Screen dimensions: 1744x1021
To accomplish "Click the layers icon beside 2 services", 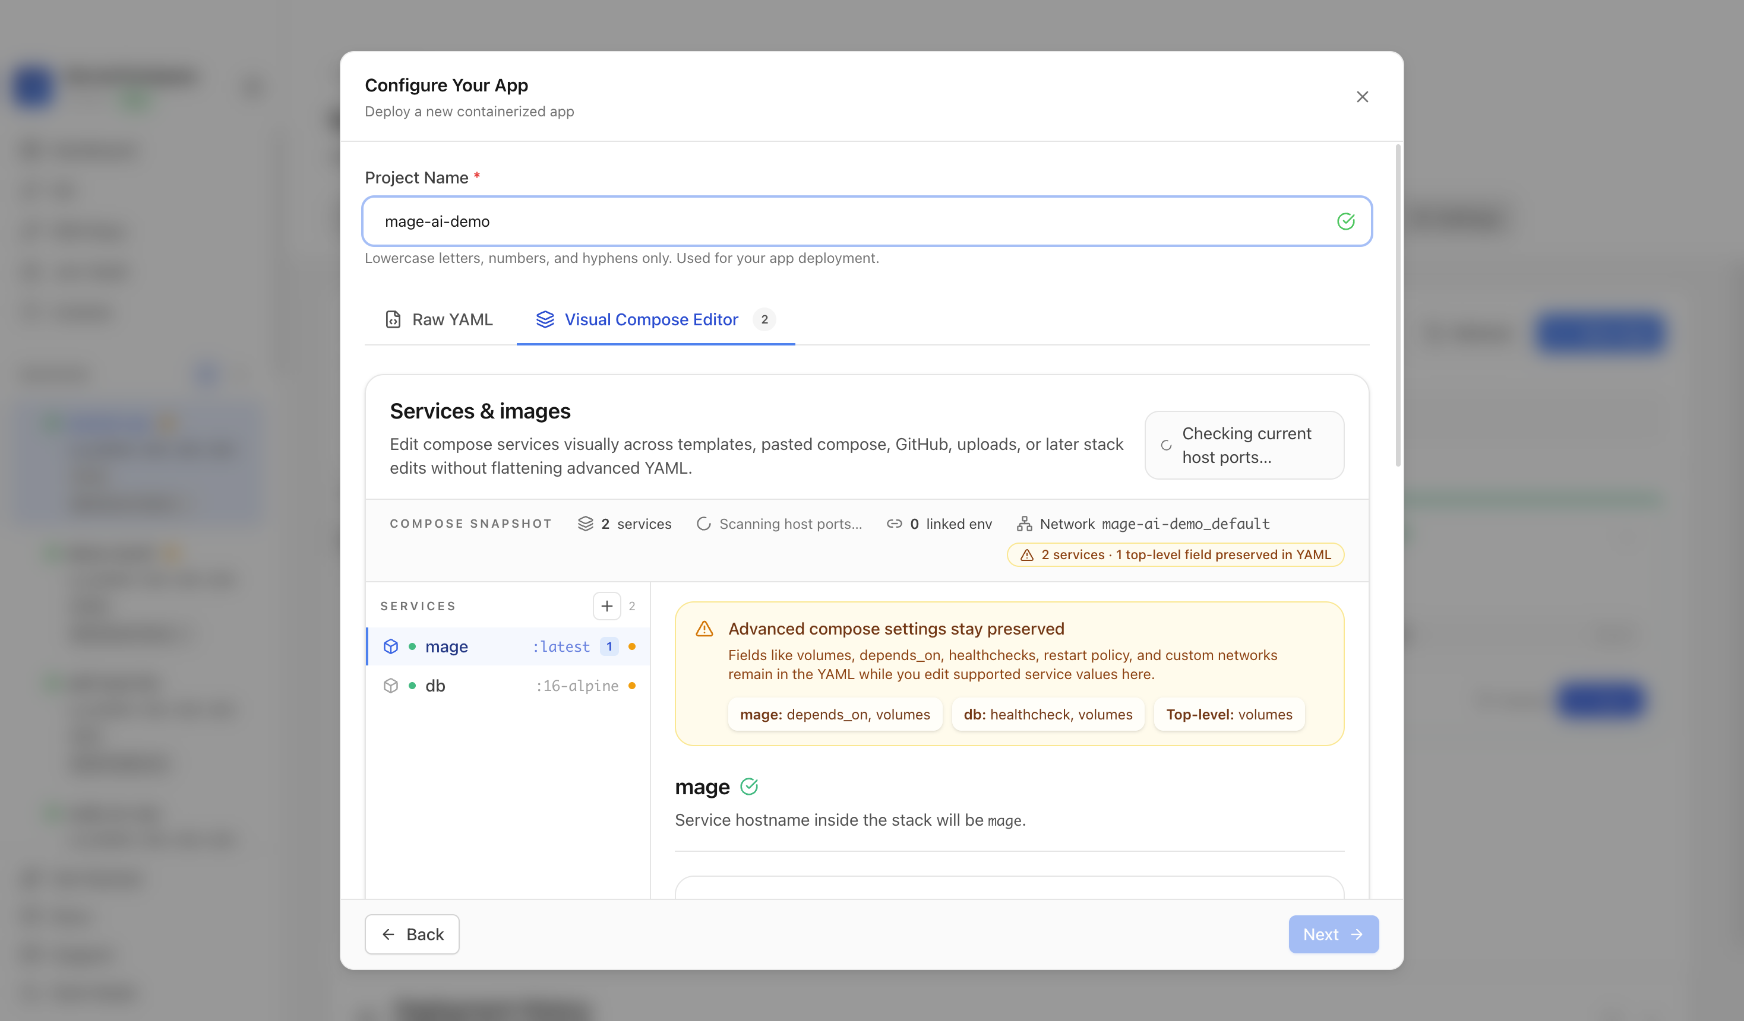I will [x=585, y=524].
